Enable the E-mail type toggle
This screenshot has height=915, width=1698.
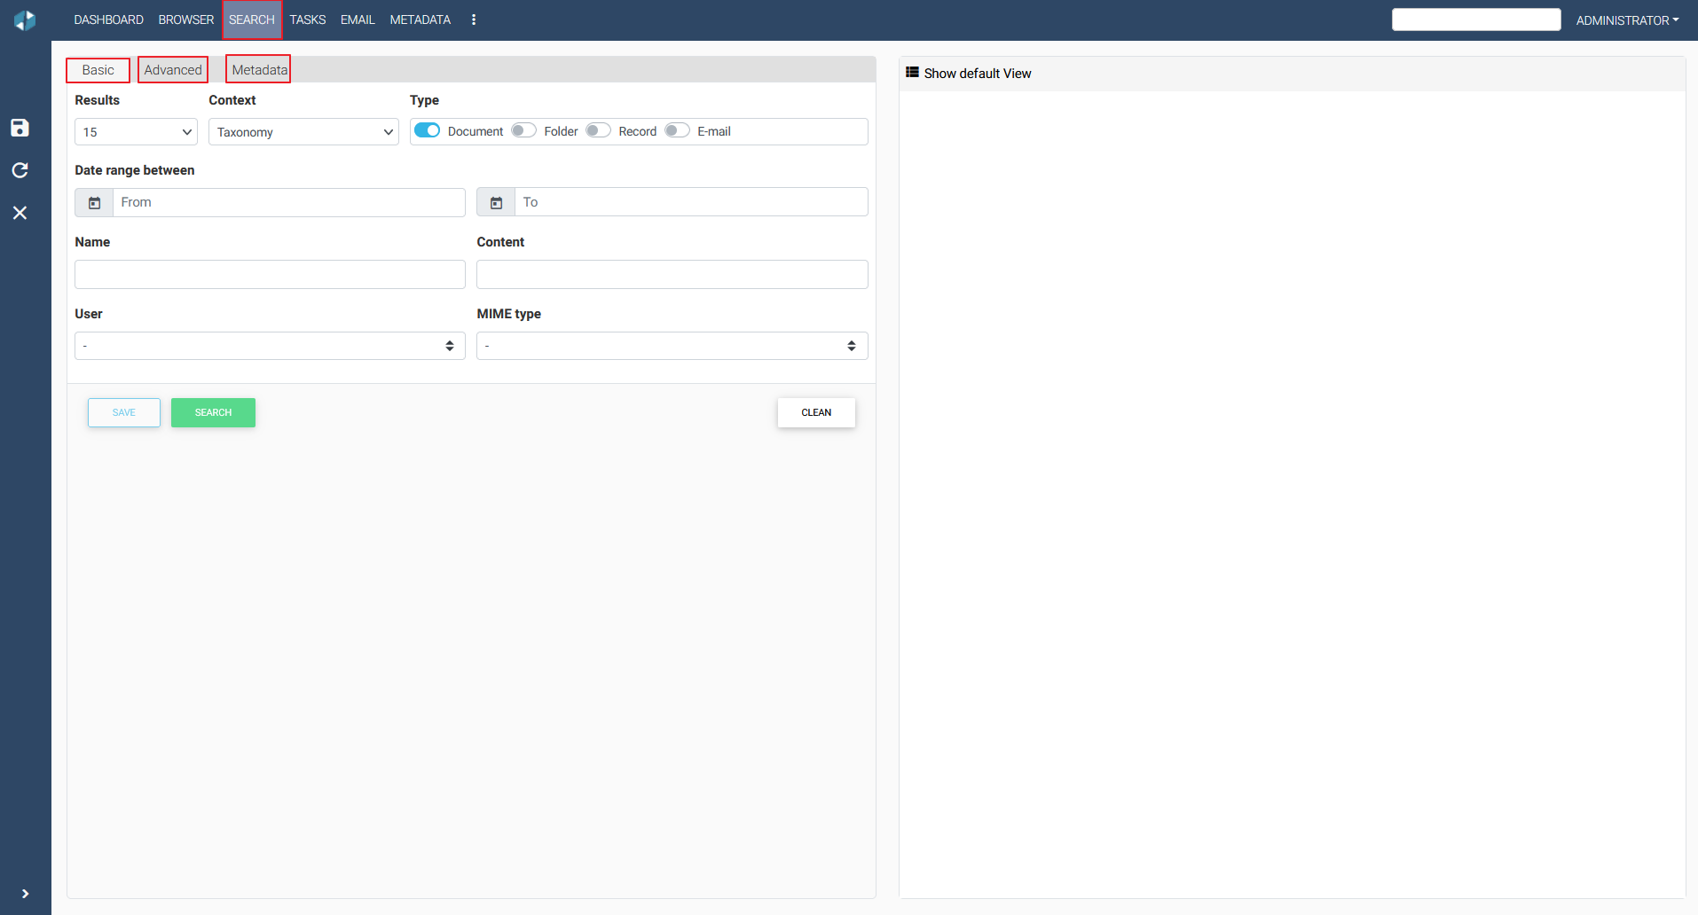coord(677,131)
